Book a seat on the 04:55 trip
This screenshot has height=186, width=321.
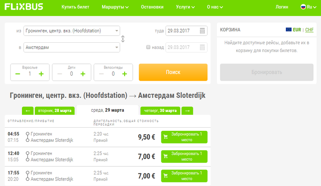pos(184,137)
